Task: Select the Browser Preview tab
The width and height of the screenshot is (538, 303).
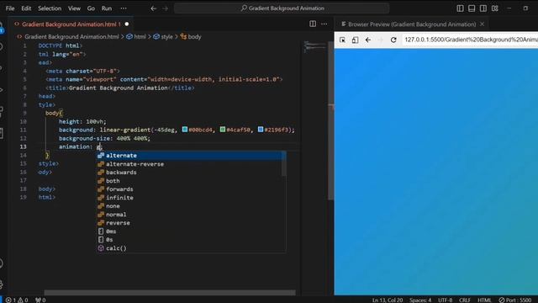Action: pos(412,24)
